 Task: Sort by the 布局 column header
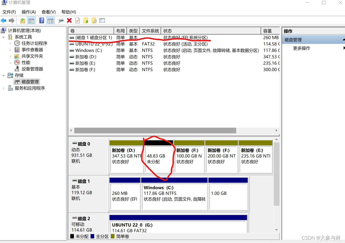tap(120, 31)
